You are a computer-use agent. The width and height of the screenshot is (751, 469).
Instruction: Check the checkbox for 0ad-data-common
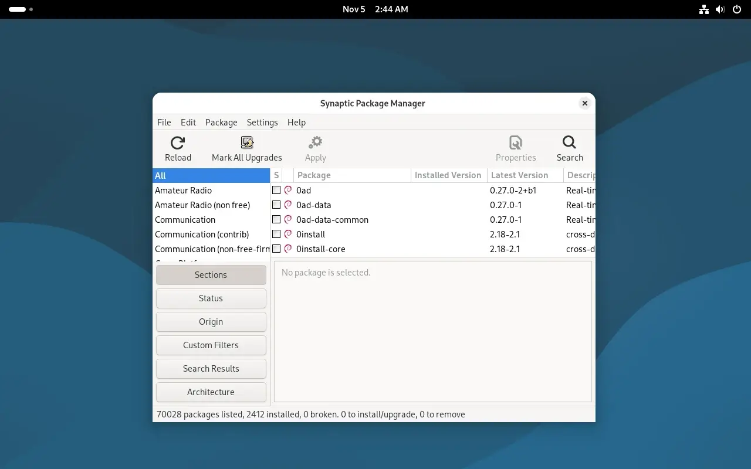(276, 219)
